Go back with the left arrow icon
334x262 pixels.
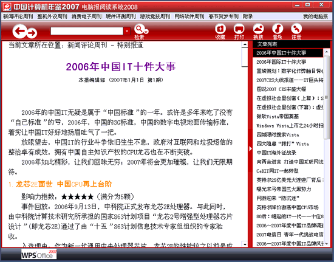[x=19, y=31]
